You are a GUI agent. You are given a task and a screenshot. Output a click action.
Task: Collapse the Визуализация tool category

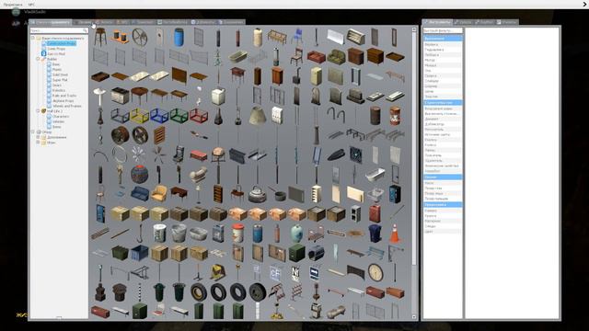tap(443, 204)
